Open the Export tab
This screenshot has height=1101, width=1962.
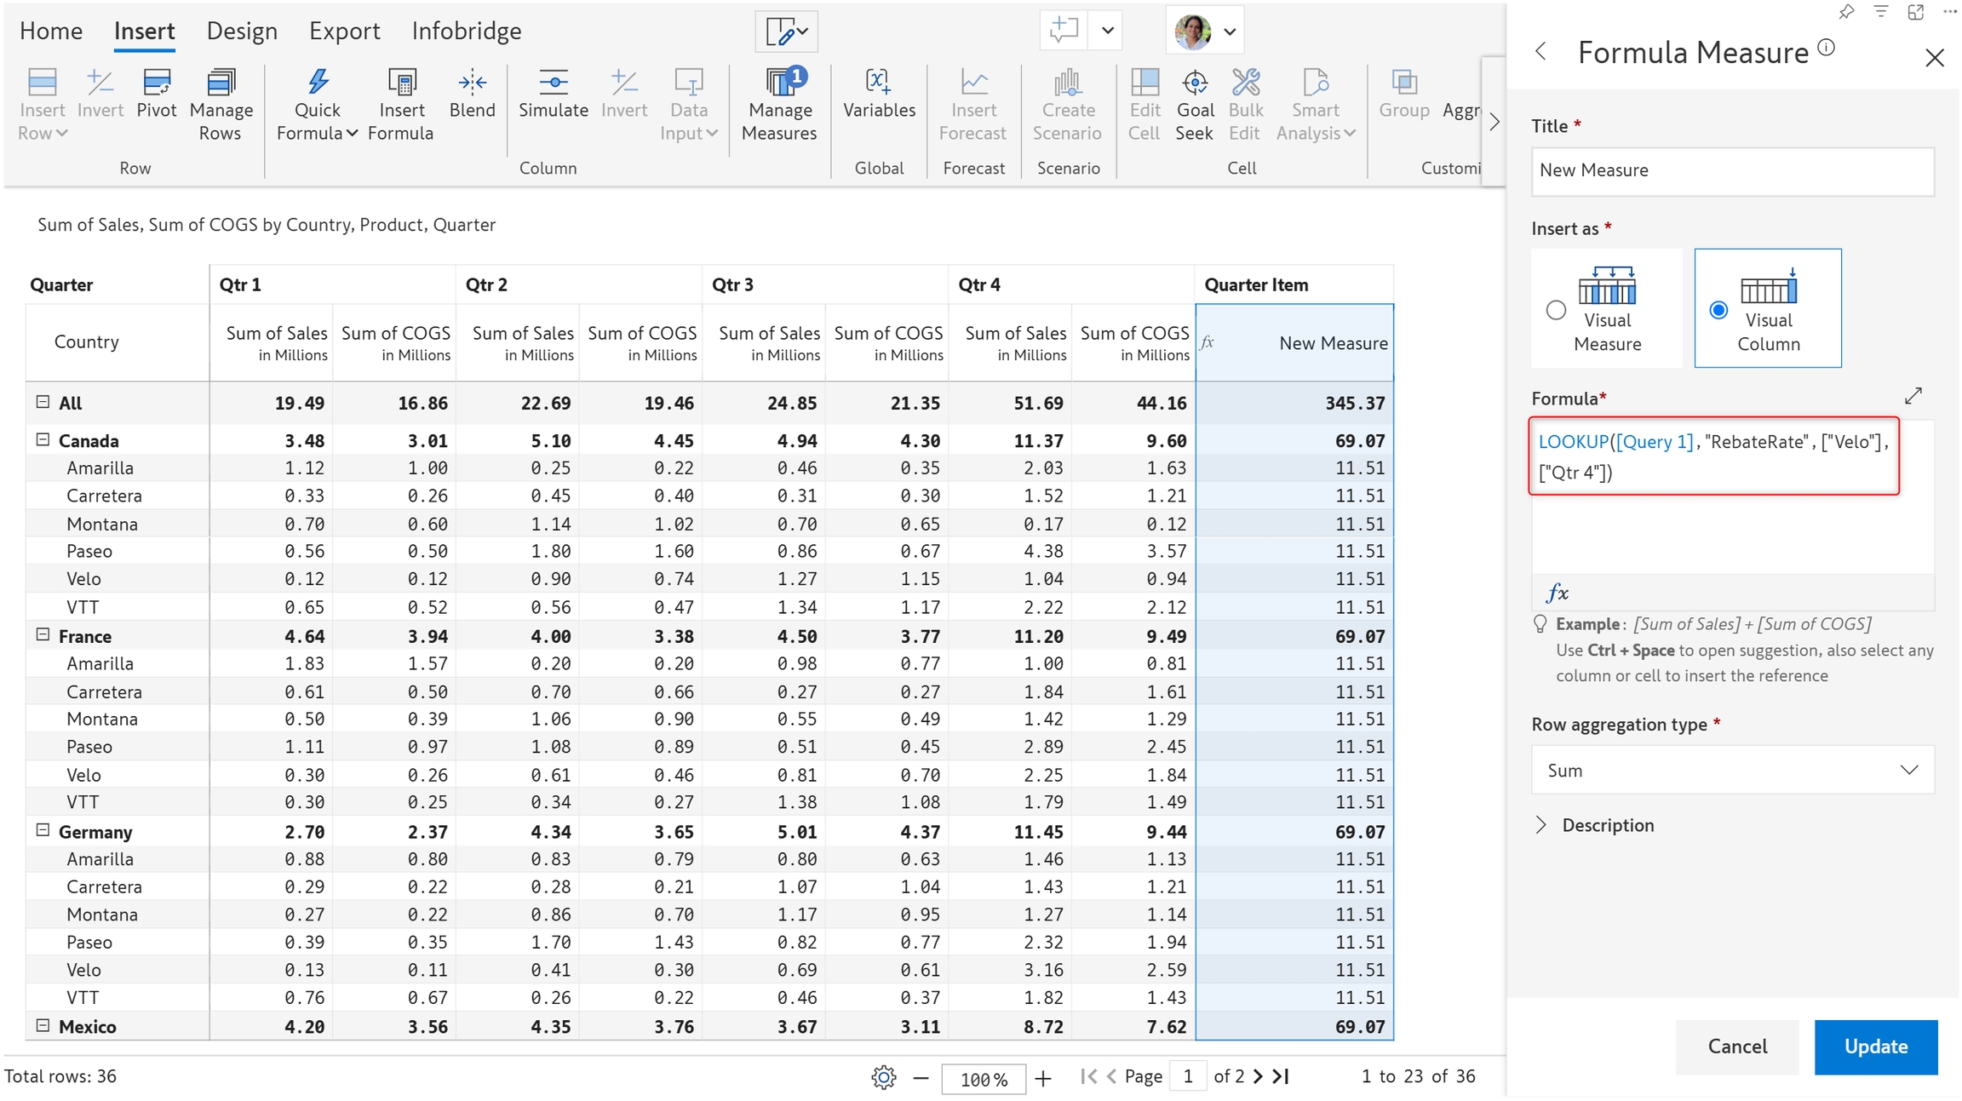(x=344, y=31)
